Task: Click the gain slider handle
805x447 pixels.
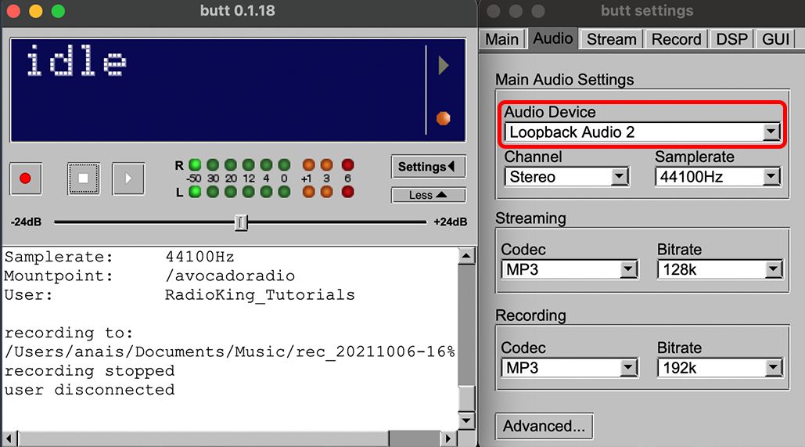Action: [x=241, y=223]
